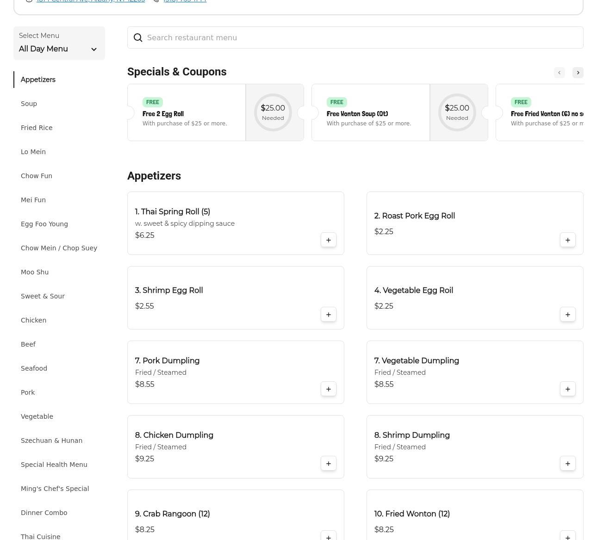Add Roast Pork Egg Roll to order
The height and width of the screenshot is (540, 597).
[567, 240]
